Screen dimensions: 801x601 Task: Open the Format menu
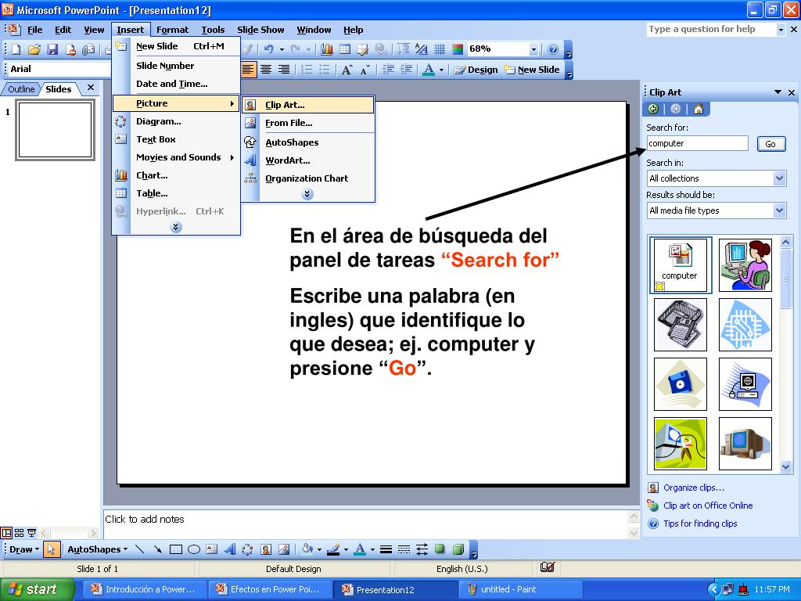tap(172, 30)
